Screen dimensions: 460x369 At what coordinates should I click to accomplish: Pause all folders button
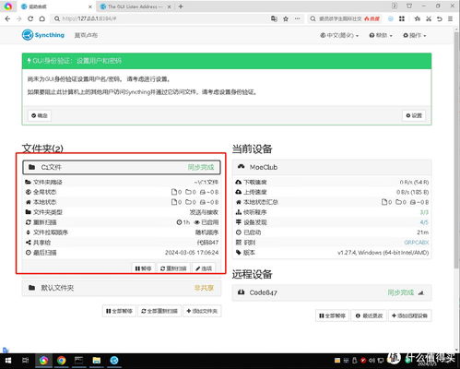point(119,311)
